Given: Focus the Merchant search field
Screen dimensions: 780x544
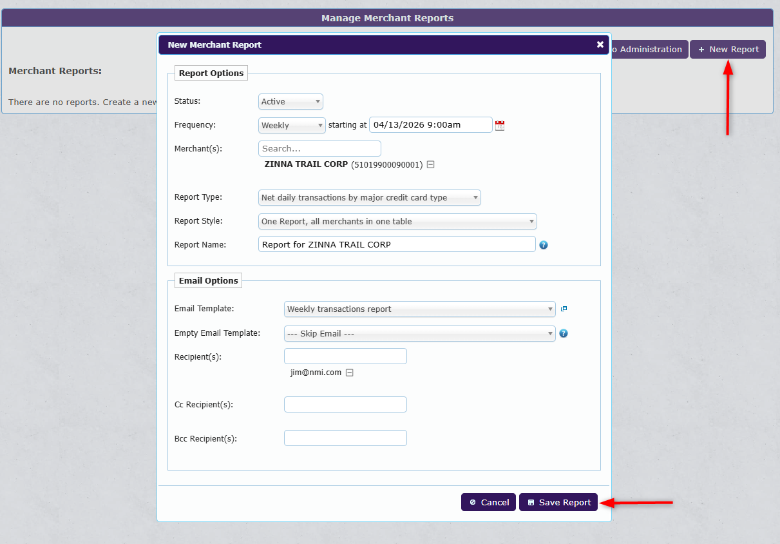Looking at the screenshot, I should tap(319, 149).
